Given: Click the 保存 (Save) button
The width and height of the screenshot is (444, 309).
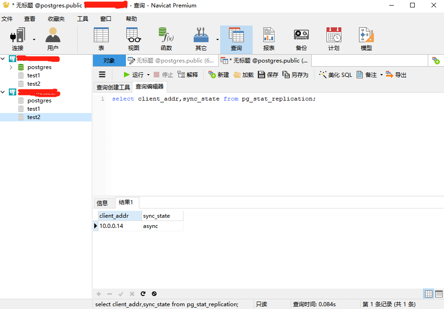Looking at the screenshot, I should [268, 75].
